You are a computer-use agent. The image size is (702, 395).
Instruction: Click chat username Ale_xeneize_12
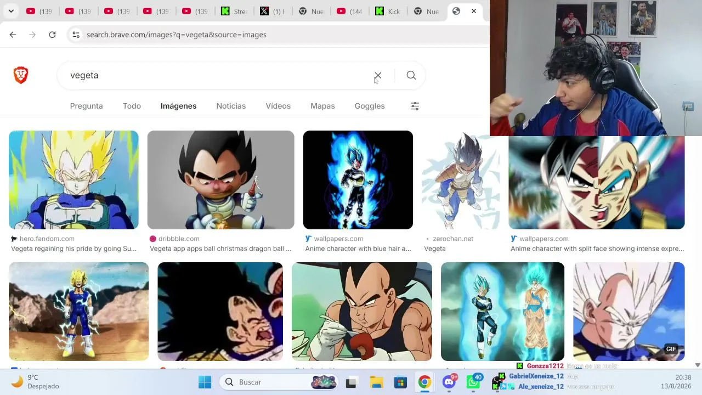tap(541, 386)
